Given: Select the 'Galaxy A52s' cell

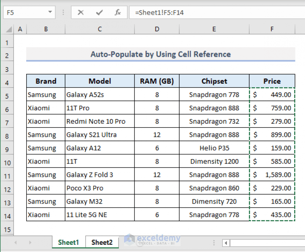Looking at the screenshot, I should coord(100,94).
